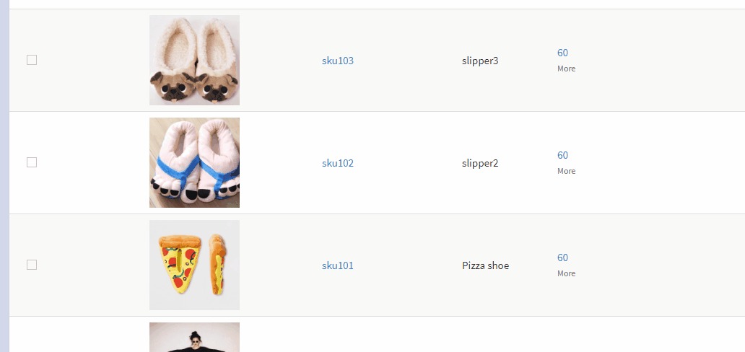
Task: Open the sku103 link
Action: point(338,61)
